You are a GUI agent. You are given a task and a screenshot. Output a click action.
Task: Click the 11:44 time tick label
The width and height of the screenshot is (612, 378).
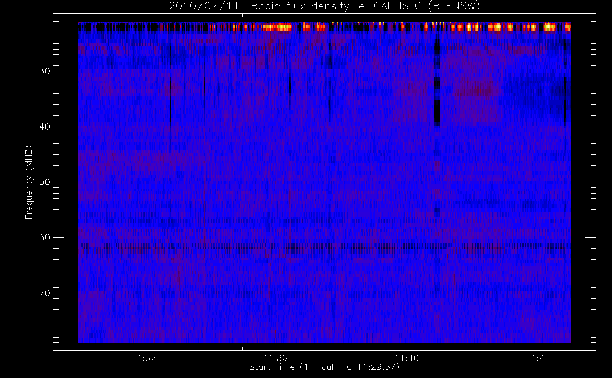(538, 358)
